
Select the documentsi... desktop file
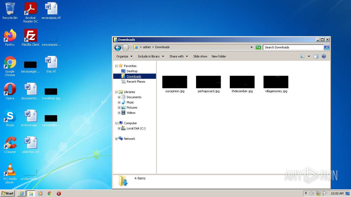coord(30,91)
